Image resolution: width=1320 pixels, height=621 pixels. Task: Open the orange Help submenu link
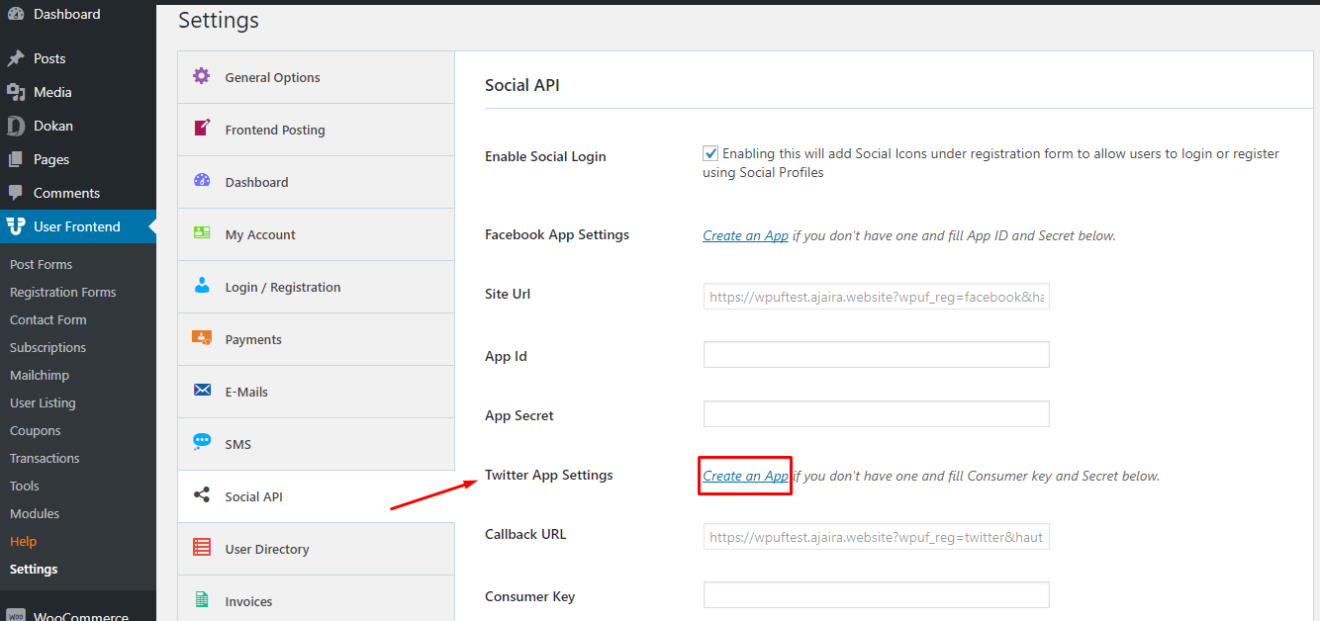23,541
